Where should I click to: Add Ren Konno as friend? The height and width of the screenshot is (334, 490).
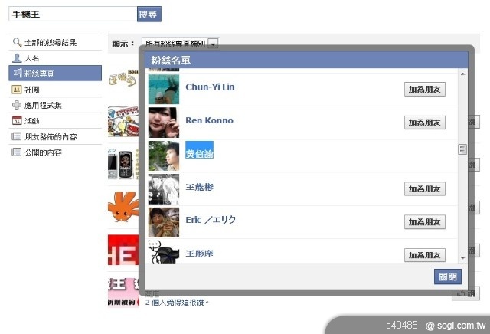425,123
